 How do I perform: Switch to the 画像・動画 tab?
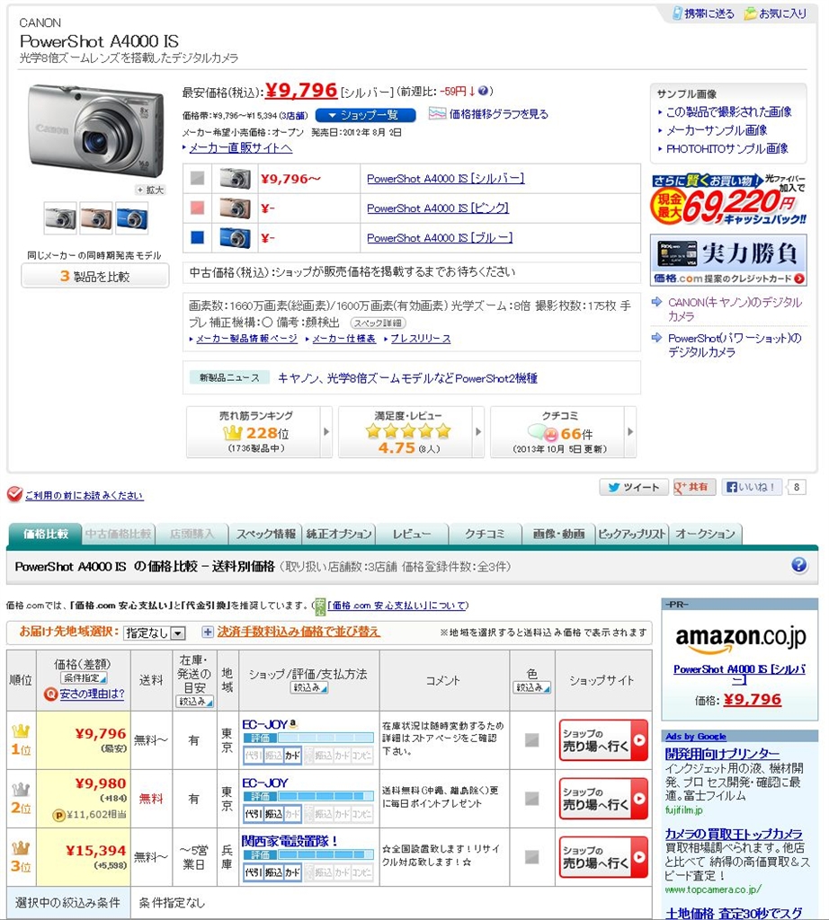tap(558, 534)
